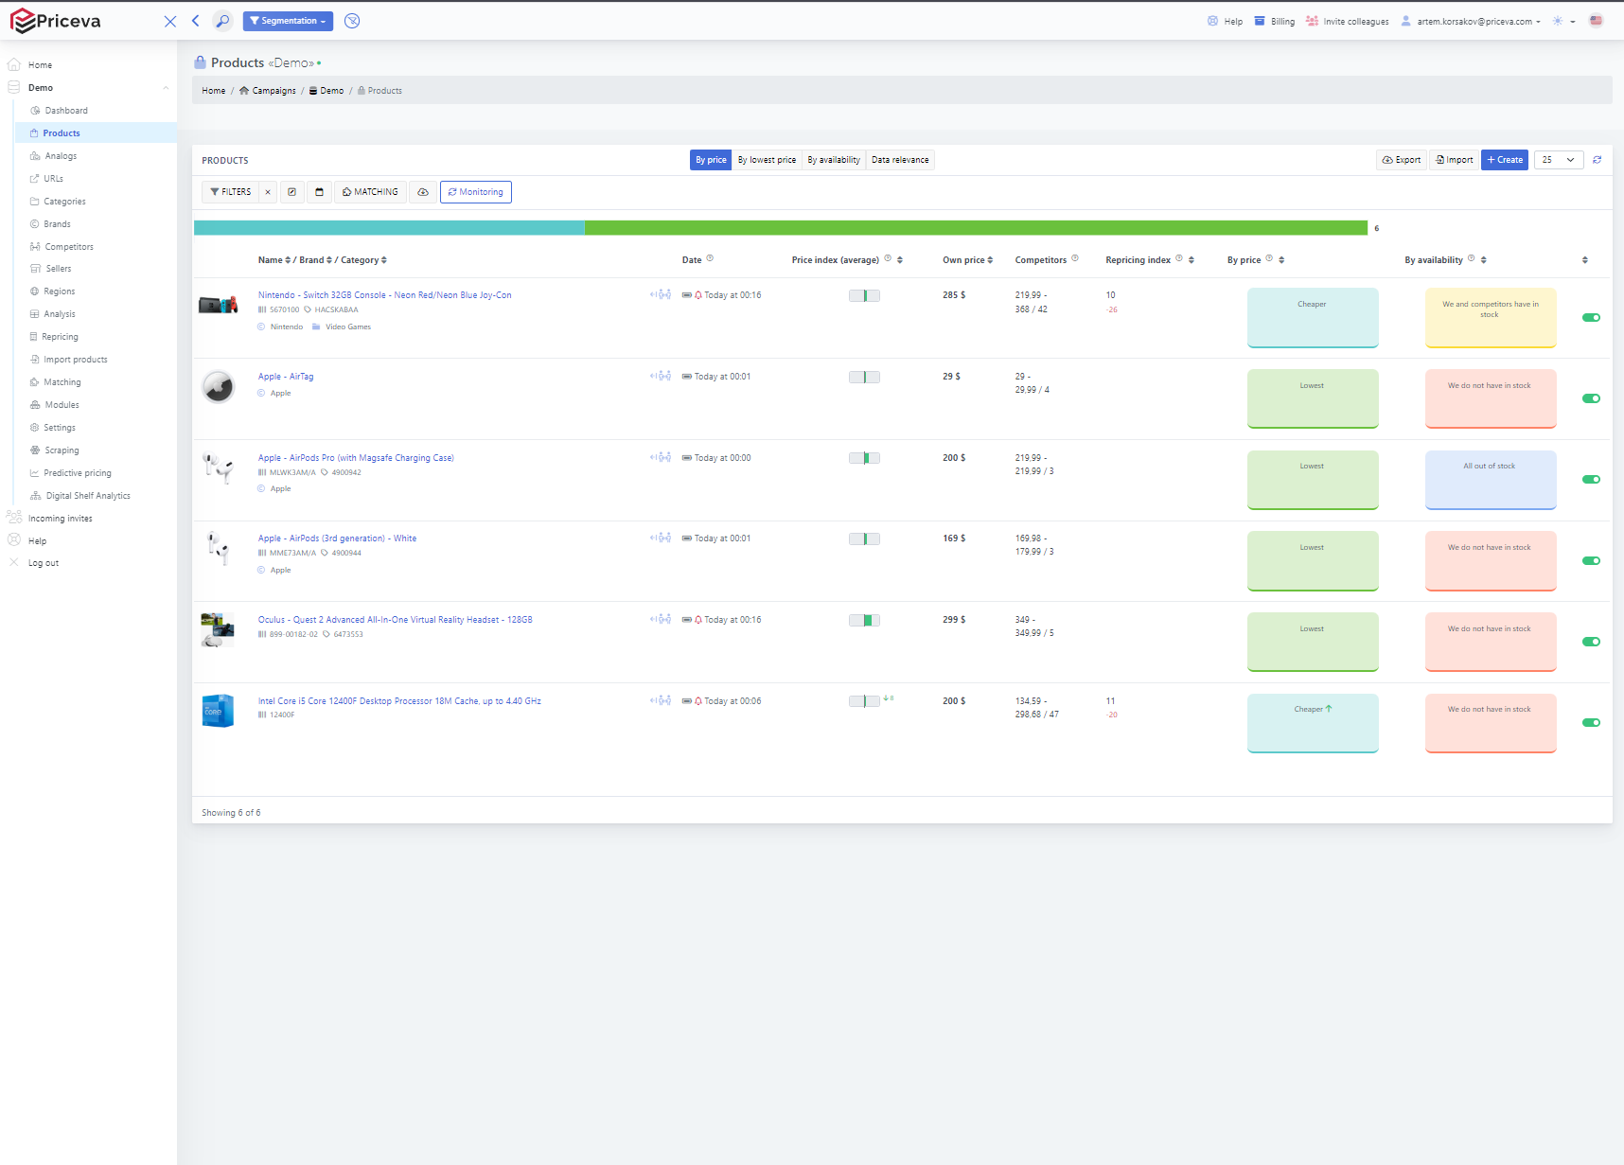
Task: Click matching icon in Intel Core i5 row
Action: tap(661, 701)
